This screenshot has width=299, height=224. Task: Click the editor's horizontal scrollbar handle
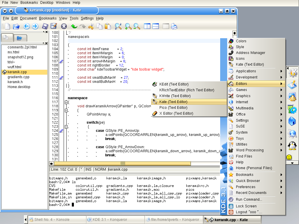tap(123, 164)
